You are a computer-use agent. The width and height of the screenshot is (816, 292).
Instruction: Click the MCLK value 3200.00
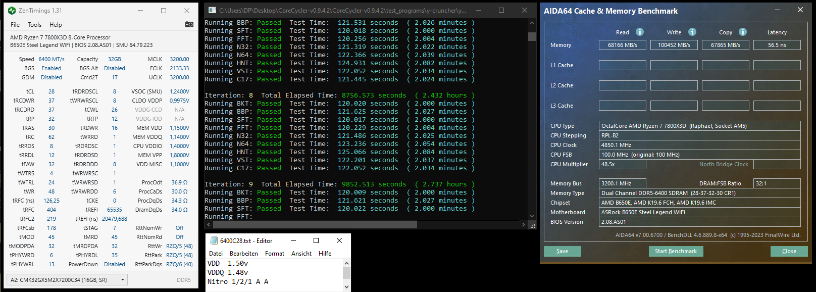pos(179,59)
